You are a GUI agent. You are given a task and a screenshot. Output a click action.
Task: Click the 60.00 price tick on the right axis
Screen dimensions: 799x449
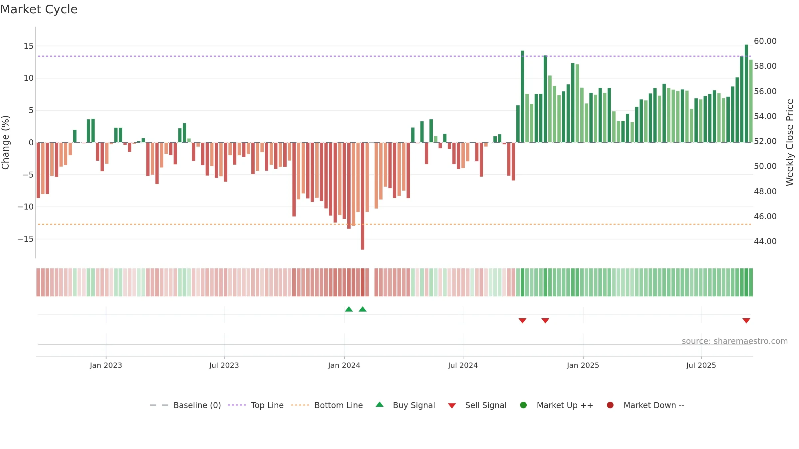(765, 41)
